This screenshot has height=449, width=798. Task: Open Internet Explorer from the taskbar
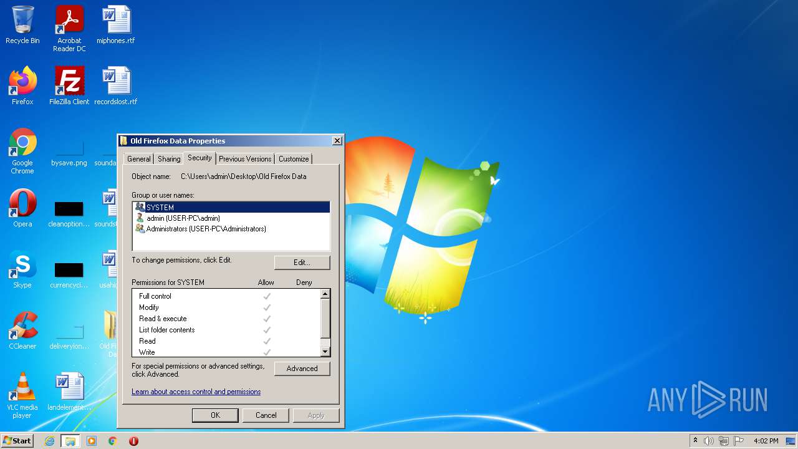tap(49, 441)
